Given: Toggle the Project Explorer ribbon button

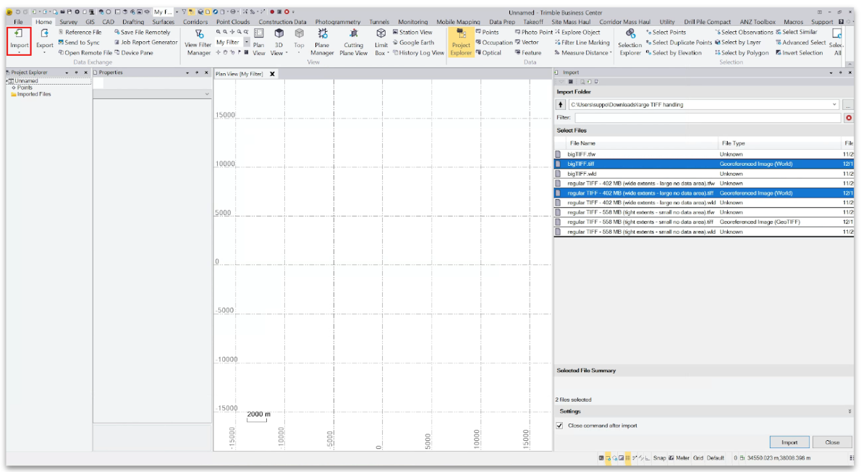Looking at the screenshot, I should coord(461,43).
